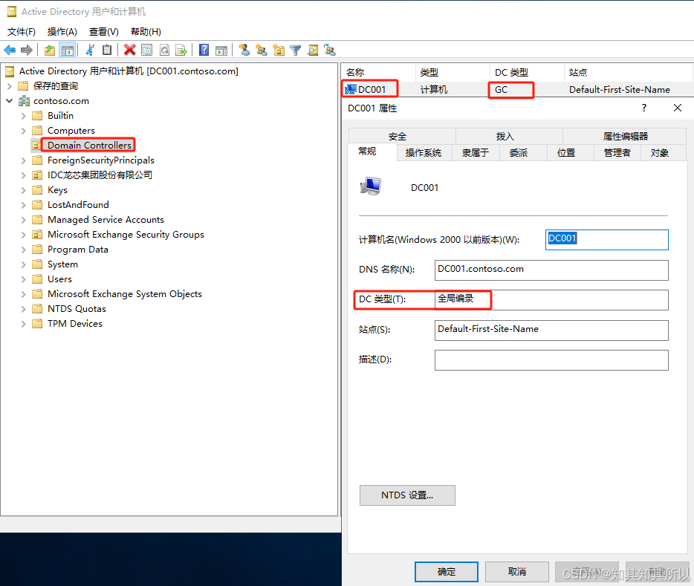This screenshot has height=586, width=694.
Task: Click the 站点(S) field
Action: tap(551, 331)
